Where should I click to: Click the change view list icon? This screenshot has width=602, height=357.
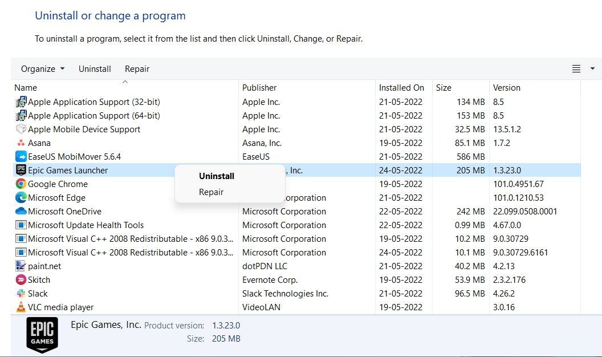576,69
